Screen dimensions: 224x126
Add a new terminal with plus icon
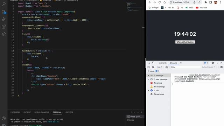click(x=132, y=112)
